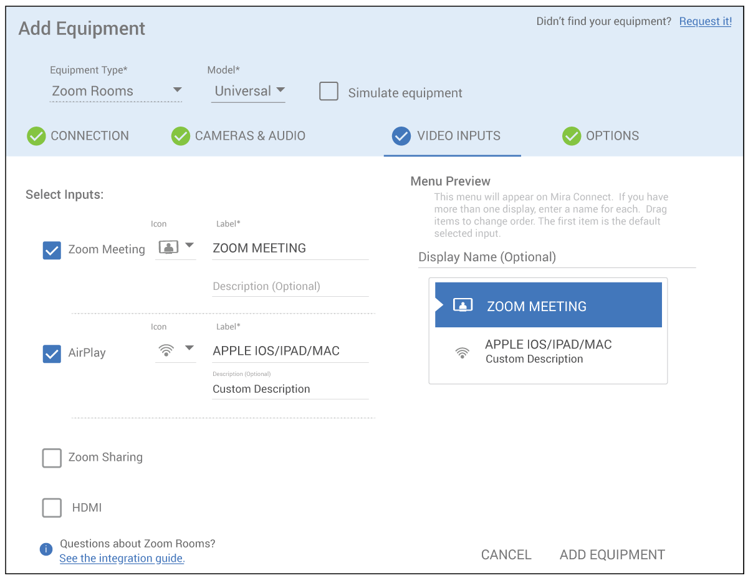Expand the Equipment Type dropdown
Viewport: 748px width, 578px height.
(x=116, y=91)
